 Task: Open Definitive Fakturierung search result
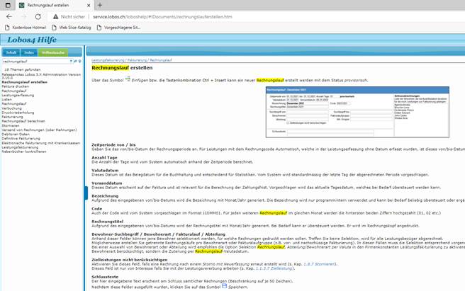(21, 138)
